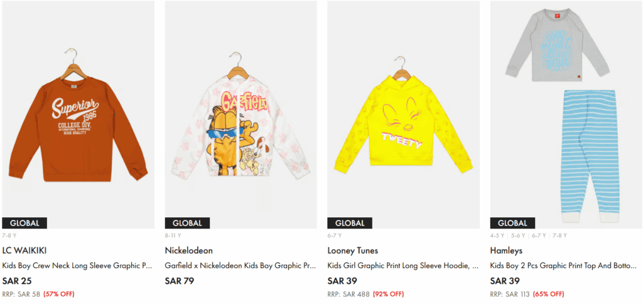Image resolution: width=643 pixels, height=305 pixels.
Task: Open Kids Boy Crew Neck Long Sleeve title
Action: [x=77, y=266]
